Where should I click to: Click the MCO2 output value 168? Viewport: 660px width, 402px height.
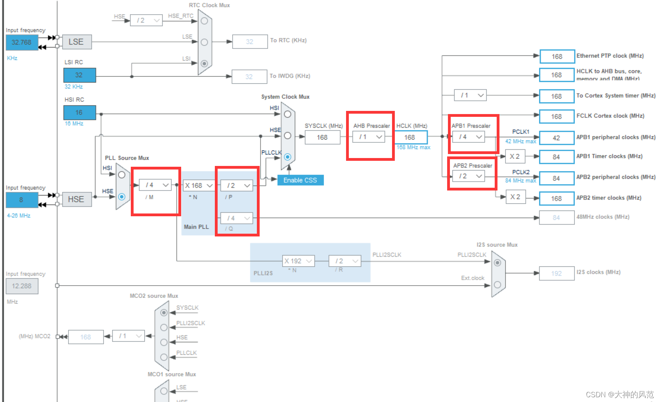point(86,337)
